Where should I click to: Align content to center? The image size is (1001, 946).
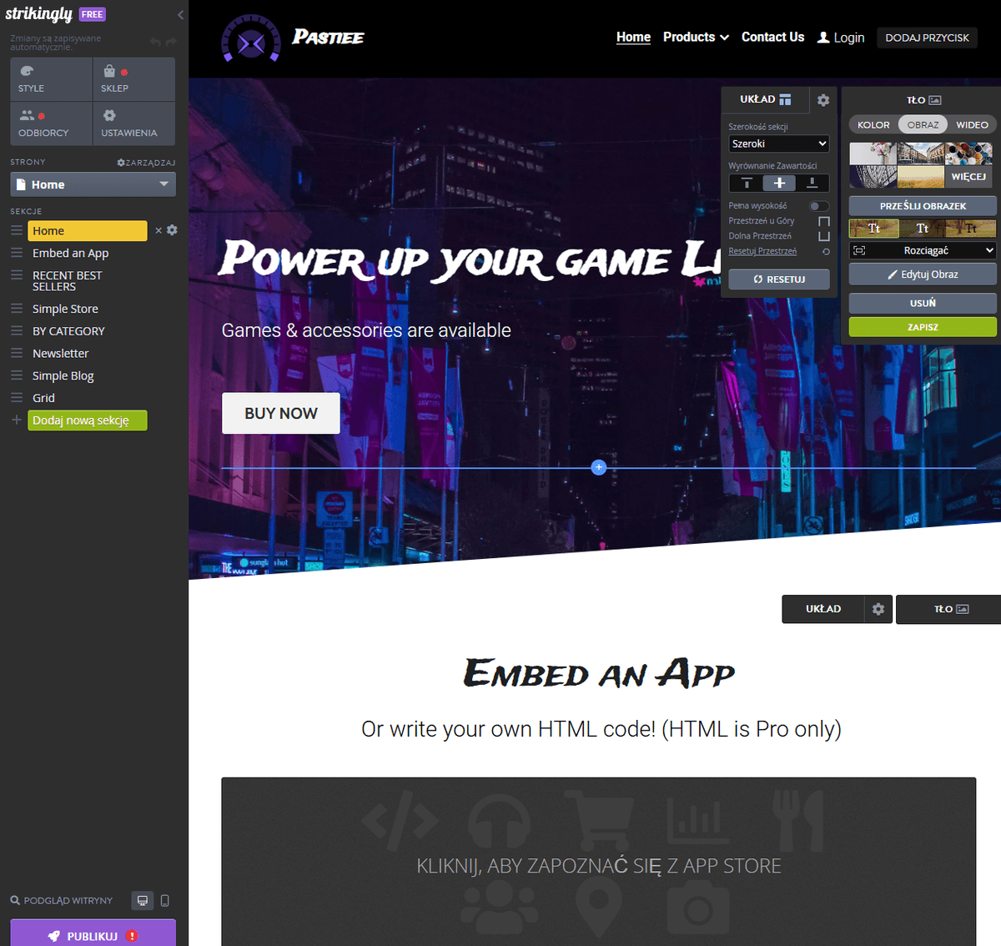tap(779, 183)
